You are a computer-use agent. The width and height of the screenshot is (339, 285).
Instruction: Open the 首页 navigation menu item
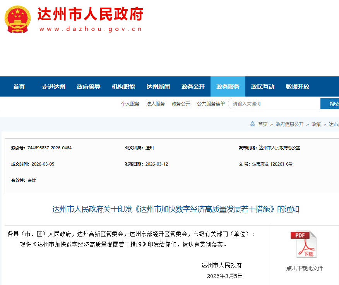[19, 86]
